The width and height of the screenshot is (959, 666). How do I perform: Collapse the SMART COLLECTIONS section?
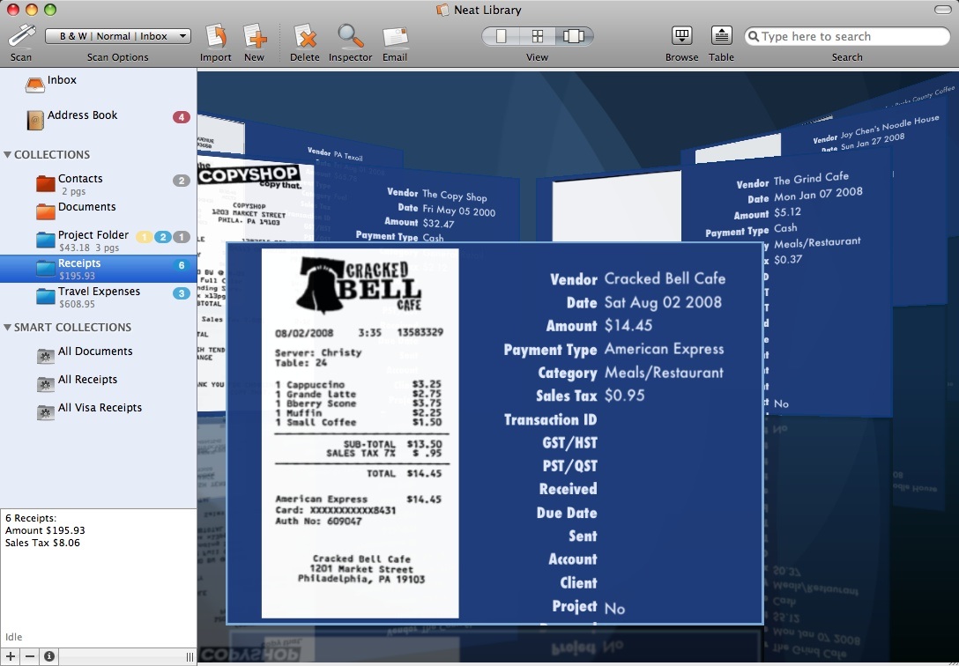[7, 328]
